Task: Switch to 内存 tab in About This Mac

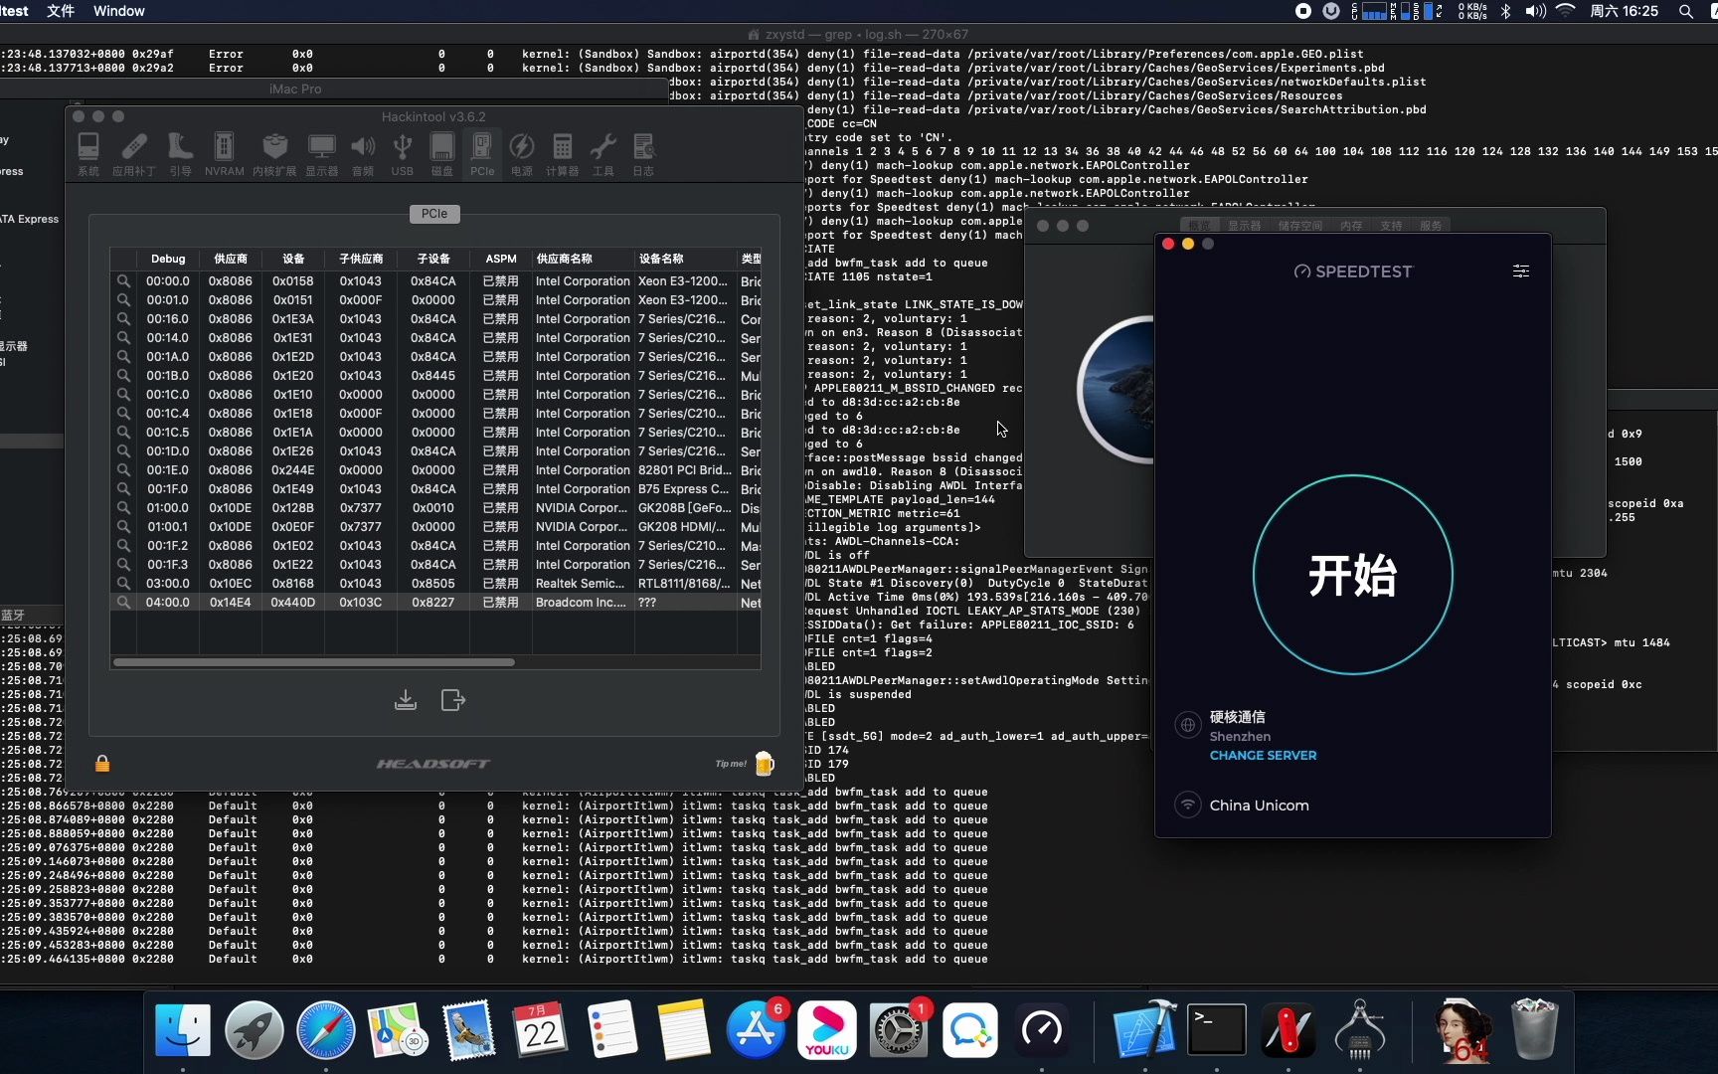Action: [x=1351, y=226]
